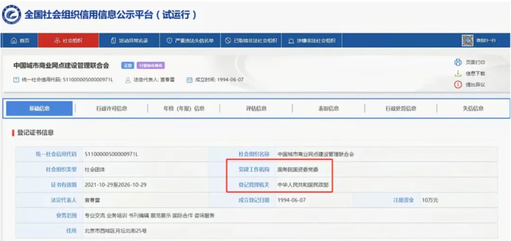Viewport: 511px width, 241px height.
Task: Click the home icon beside 首页
Action: click(14, 40)
